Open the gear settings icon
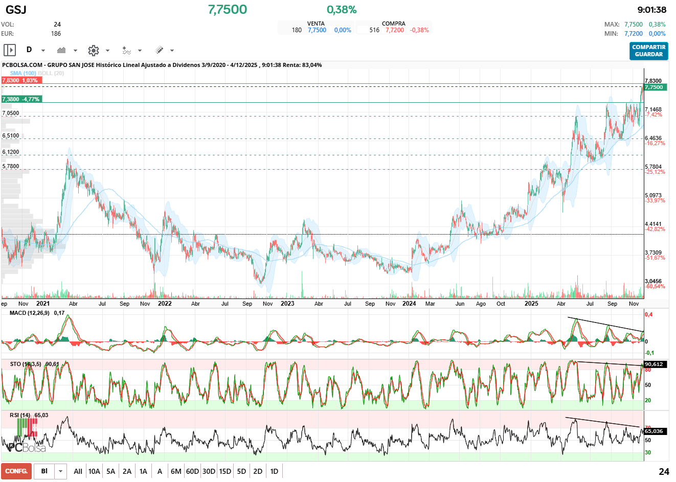This screenshot has width=676, height=482. (94, 50)
